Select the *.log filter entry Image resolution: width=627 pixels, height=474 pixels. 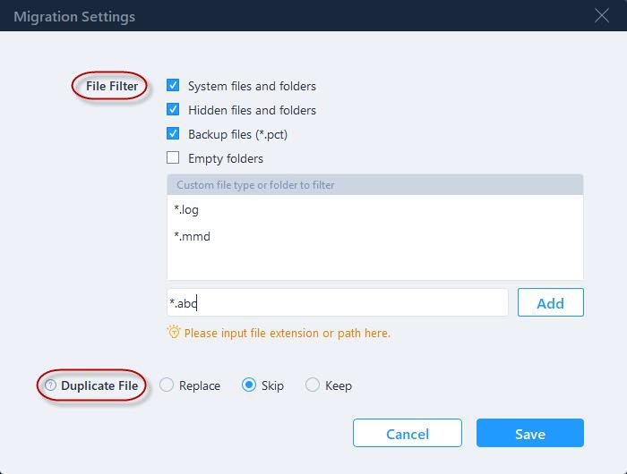coord(187,210)
